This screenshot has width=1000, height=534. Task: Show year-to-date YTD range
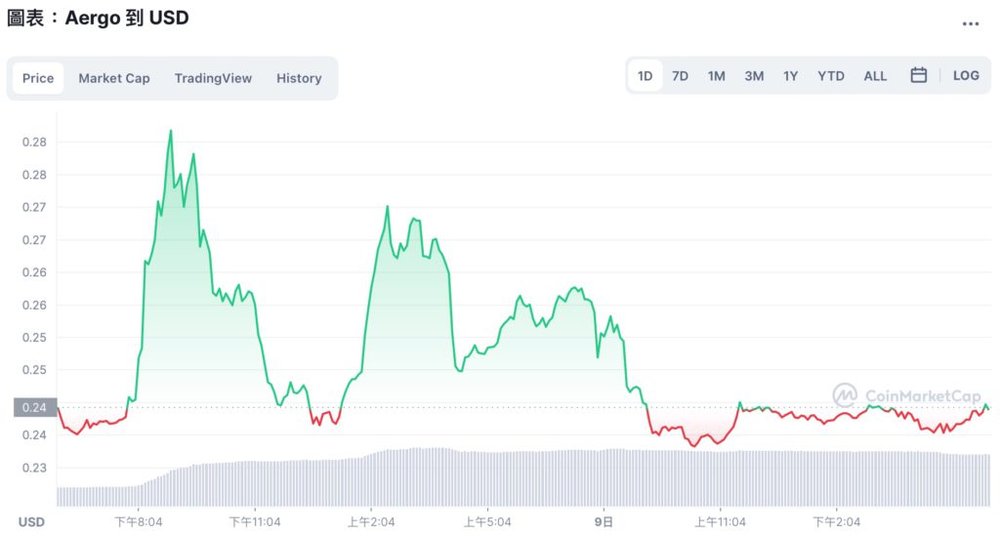pyautogui.click(x=831, y=75)
